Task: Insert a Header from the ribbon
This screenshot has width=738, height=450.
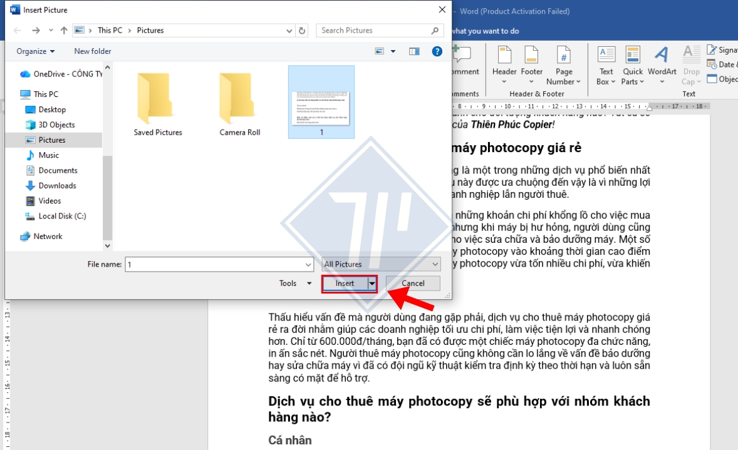Action: (x=504, y=63)
